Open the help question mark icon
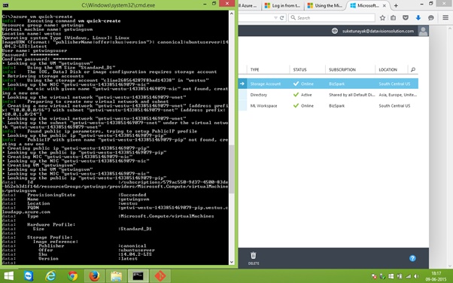This screenshot has width=453, height=283. (412, 258)
